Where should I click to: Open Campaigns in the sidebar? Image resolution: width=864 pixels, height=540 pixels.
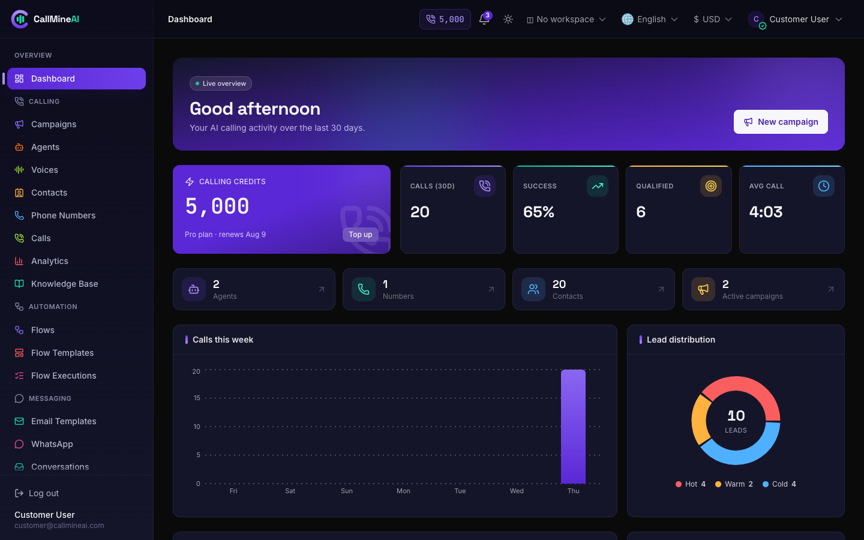tap(76, 124)
